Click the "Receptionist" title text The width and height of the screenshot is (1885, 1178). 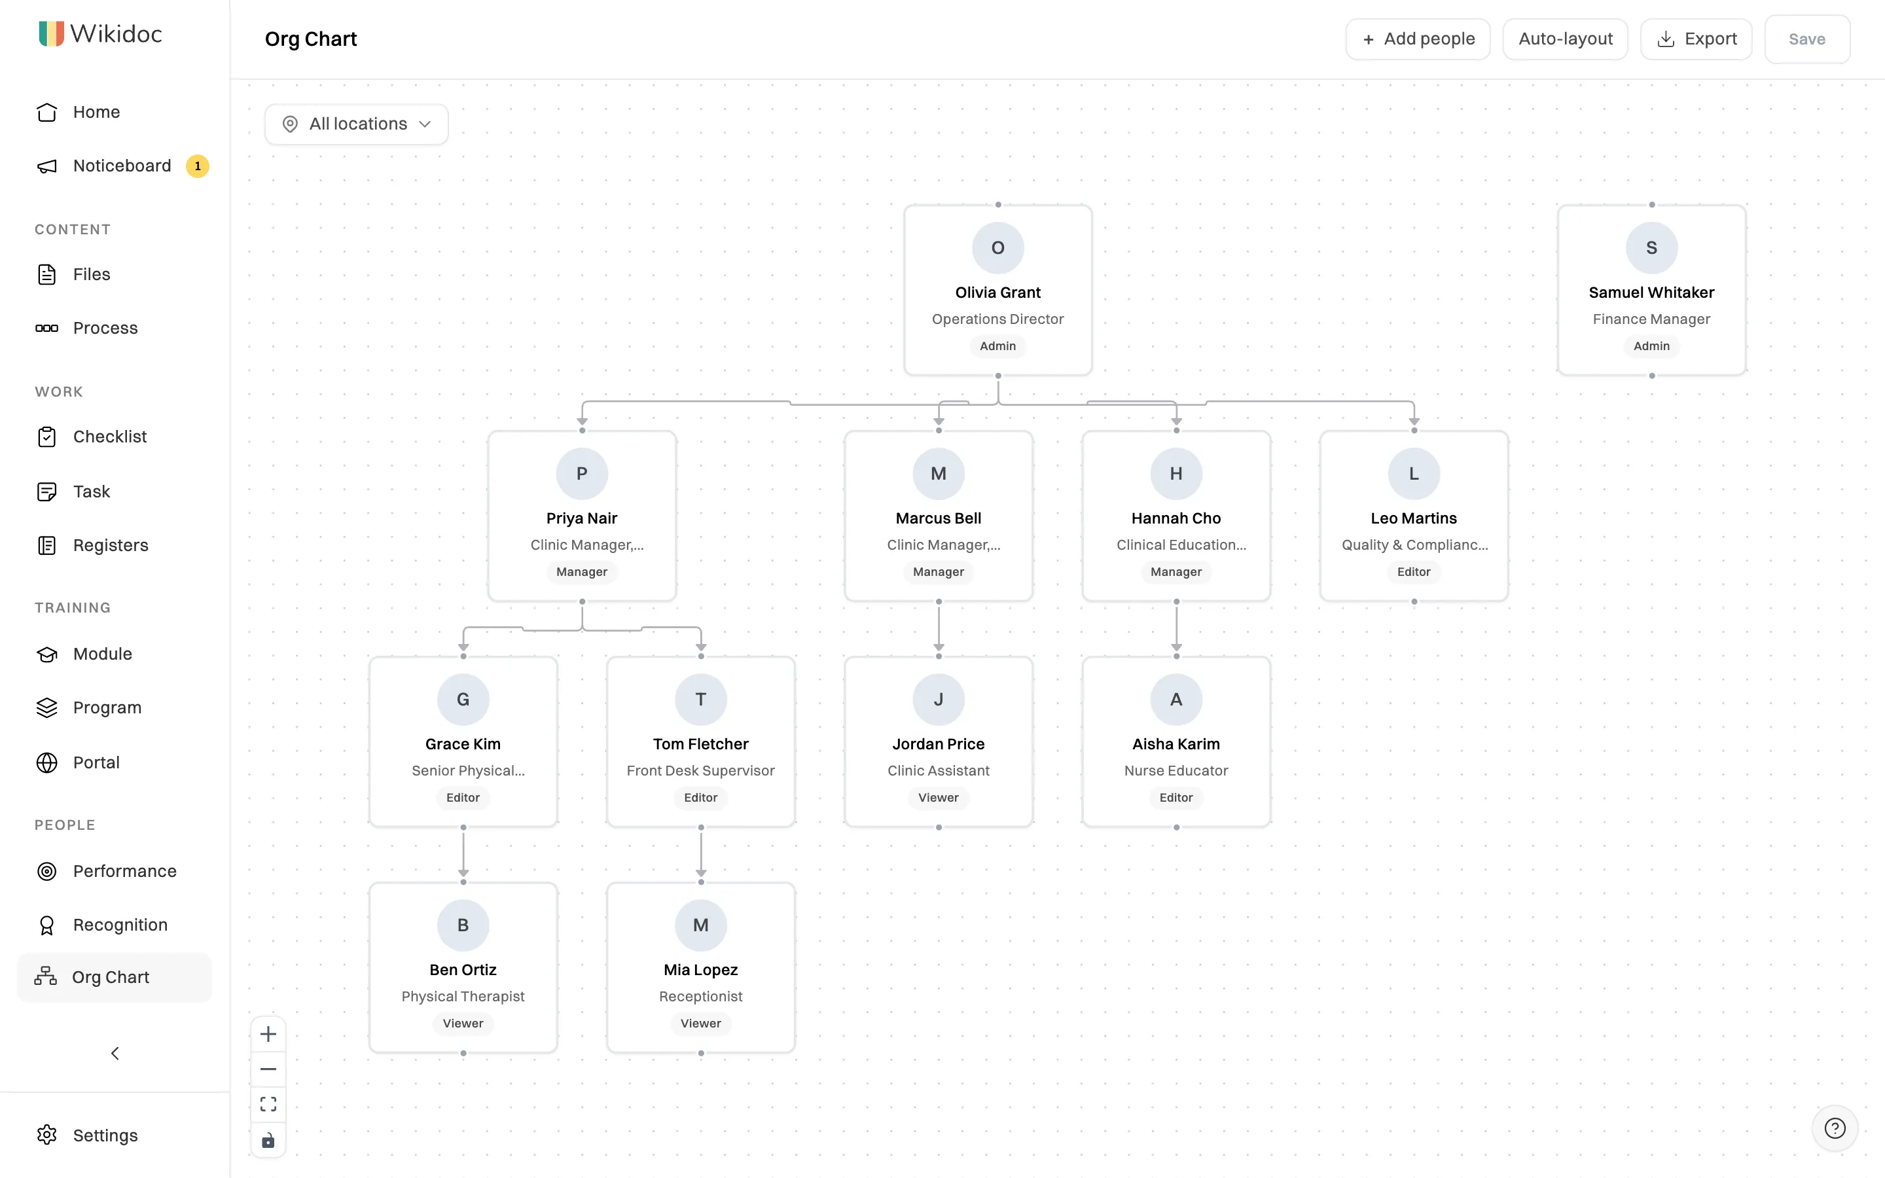[701, 997]
